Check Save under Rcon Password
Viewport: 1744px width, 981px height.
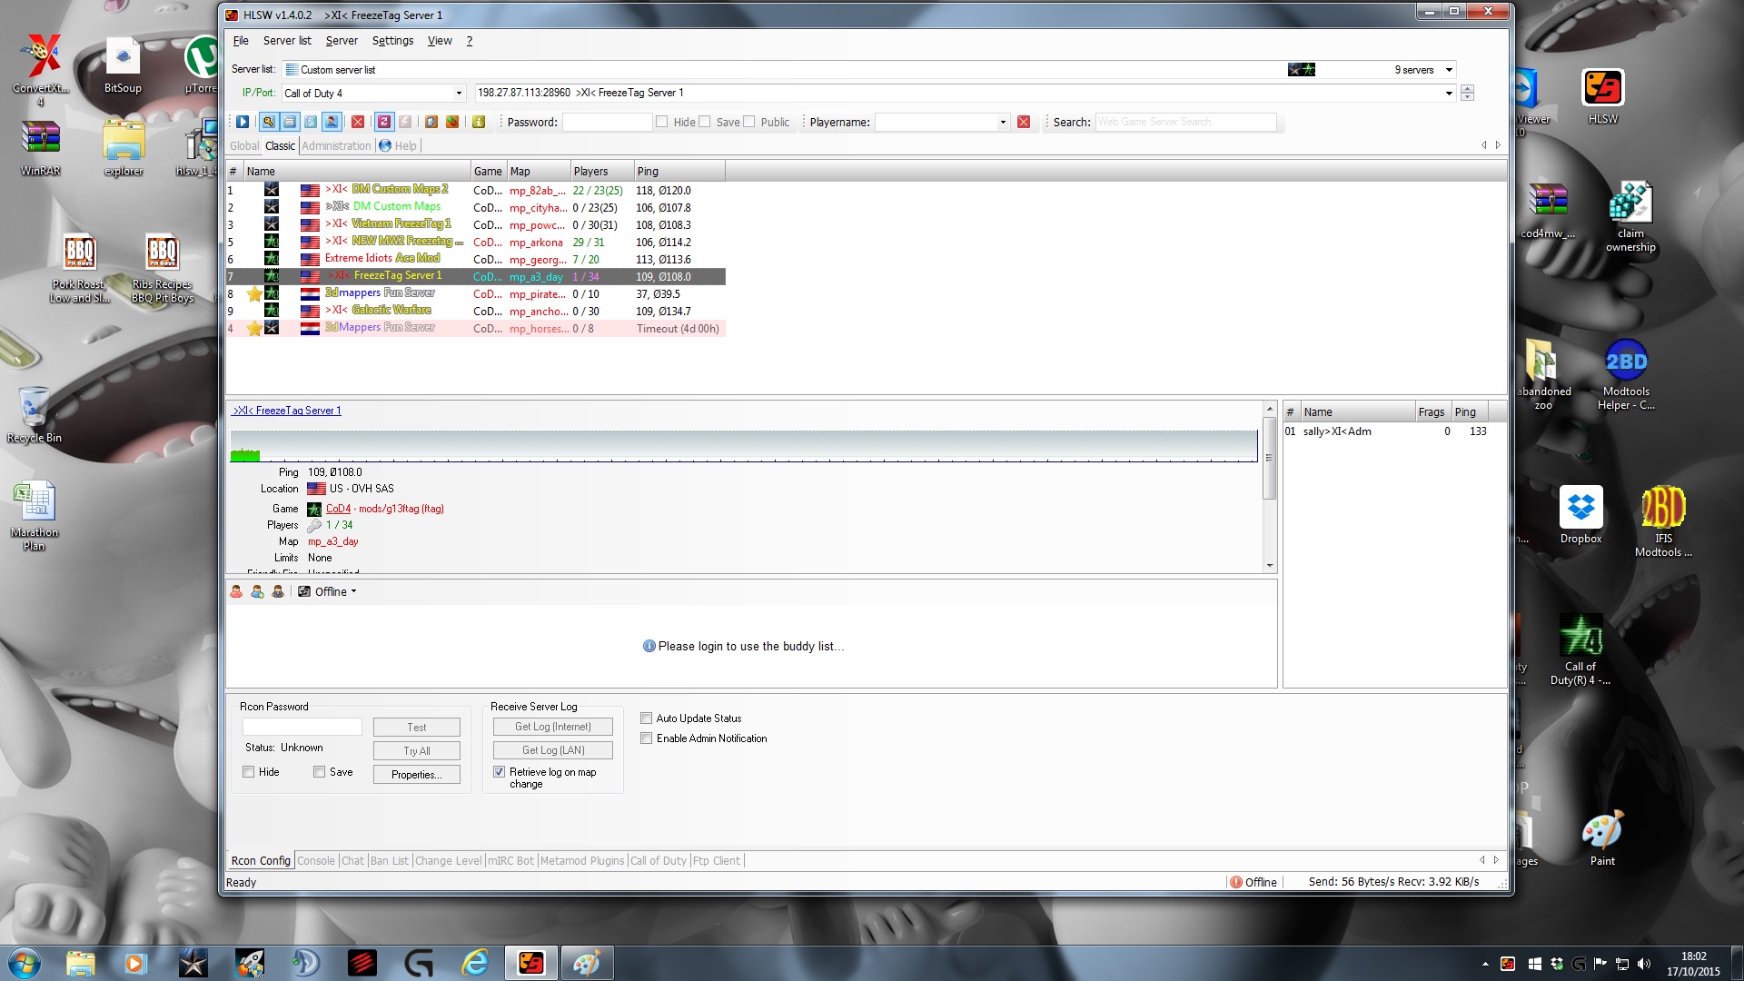[319, 772]
